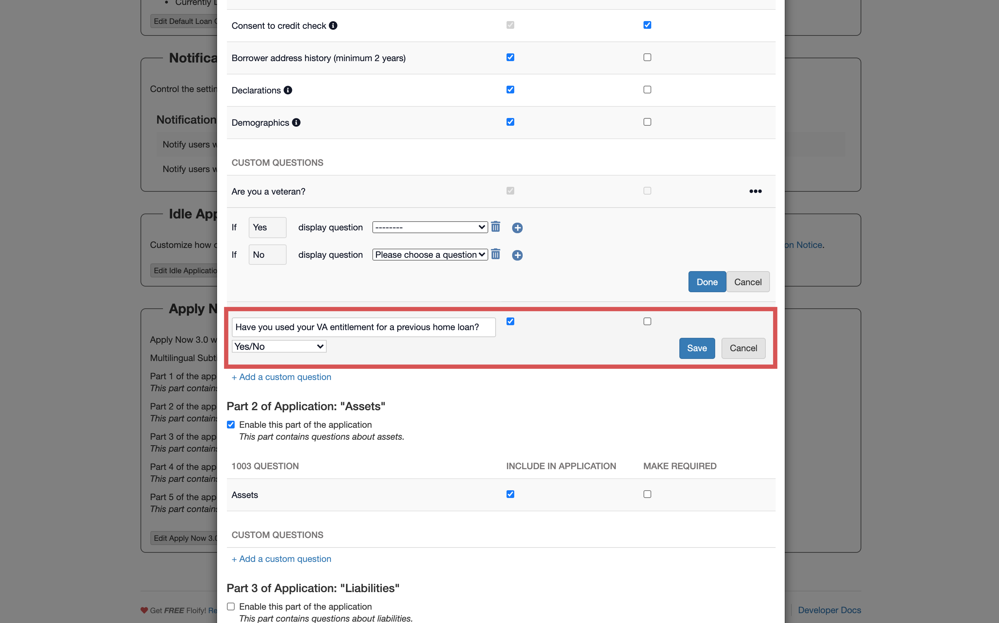Uncheck Include in Application for Declarations
Image resolution: width=999 pixels, height=623 pixels.
[510, 90]
